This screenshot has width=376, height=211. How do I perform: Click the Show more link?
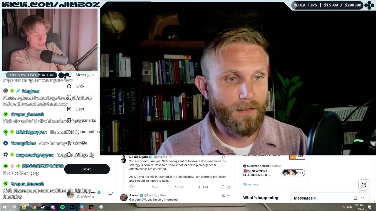click(251, 184)
